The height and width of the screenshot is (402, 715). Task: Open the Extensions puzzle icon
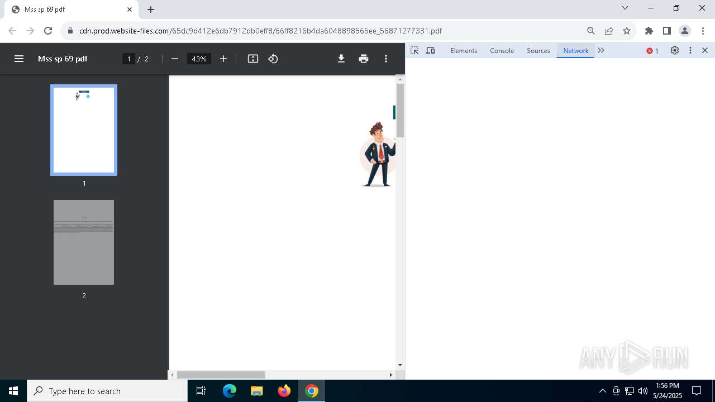click(649, 31)
